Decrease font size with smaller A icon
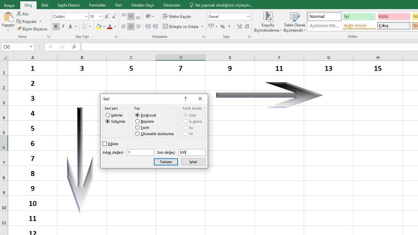Screen dimensions: 418x235 (113, 17)
